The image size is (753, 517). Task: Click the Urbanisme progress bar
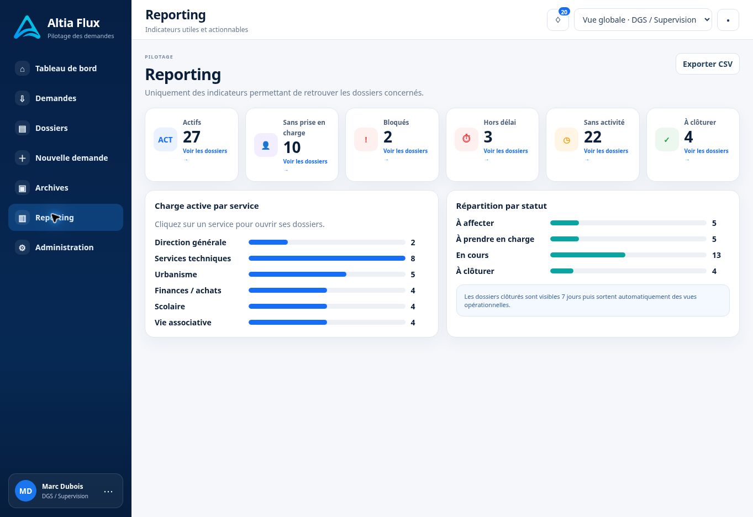327,275
